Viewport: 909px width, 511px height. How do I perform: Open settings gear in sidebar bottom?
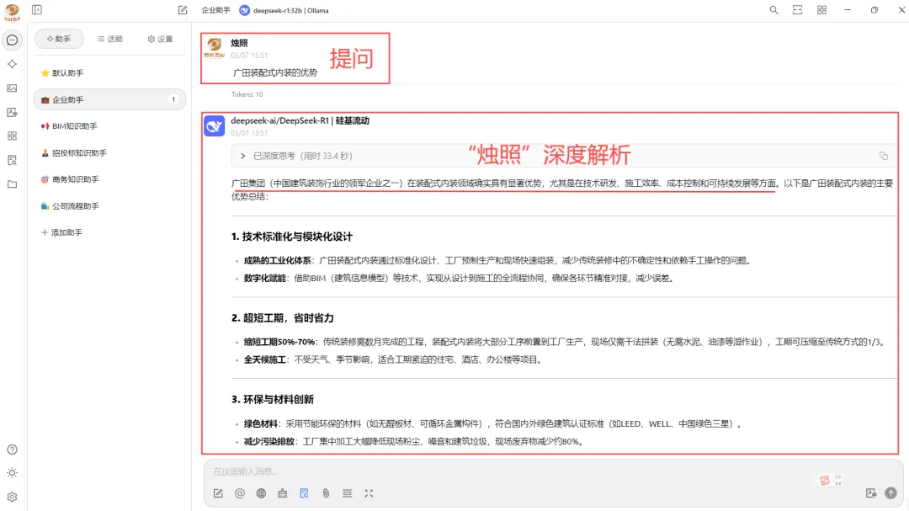[x=12, y=497]
